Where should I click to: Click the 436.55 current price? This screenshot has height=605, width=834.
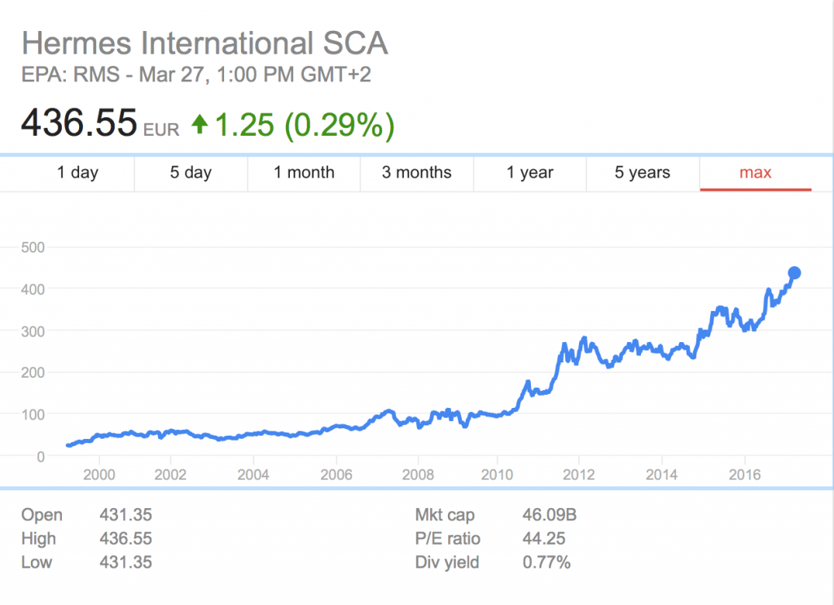[78, 123]
